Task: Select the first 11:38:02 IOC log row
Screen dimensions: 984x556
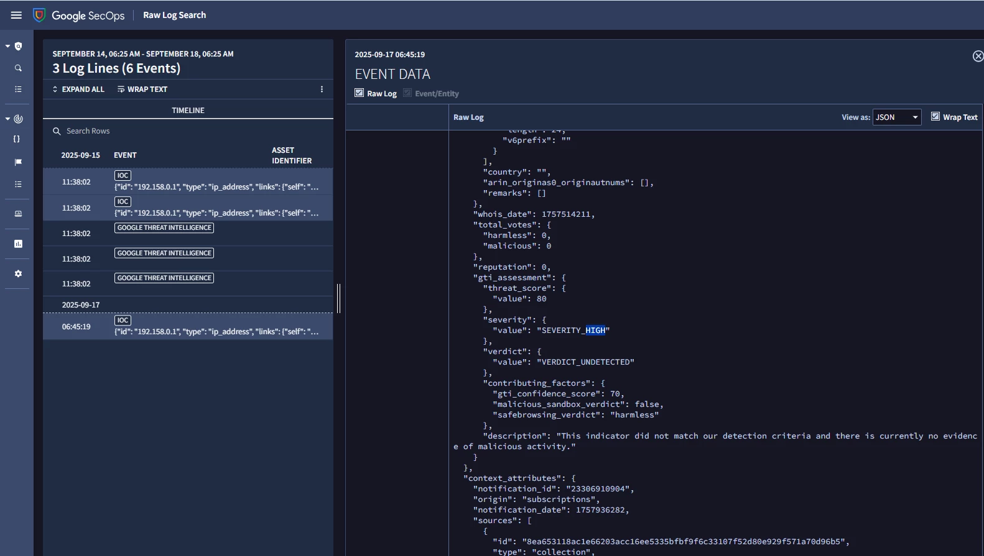Action: click(188, 181)
